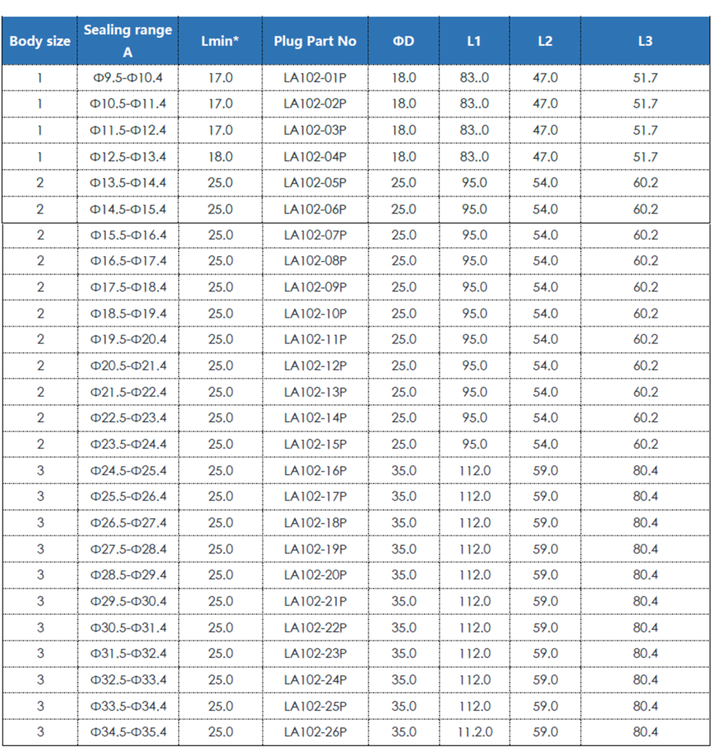Screen dimensions: 712x750
Task: Click sealing range Φ31.5-Φ32.4
Action: 129,653
